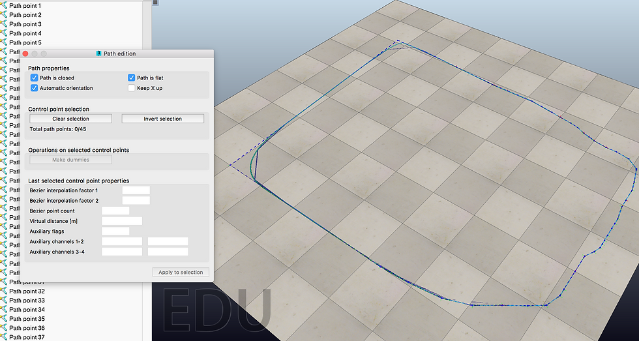Click the Path point 37 icon

pyautogui.click(x=3, y=337)
